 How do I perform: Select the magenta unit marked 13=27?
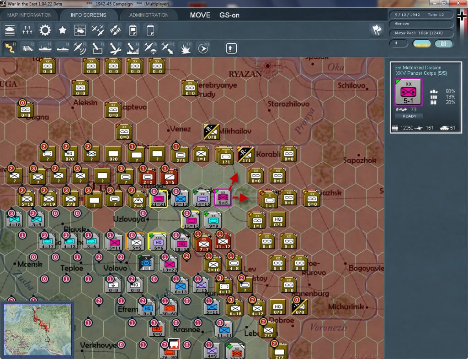tap(170, 265)
